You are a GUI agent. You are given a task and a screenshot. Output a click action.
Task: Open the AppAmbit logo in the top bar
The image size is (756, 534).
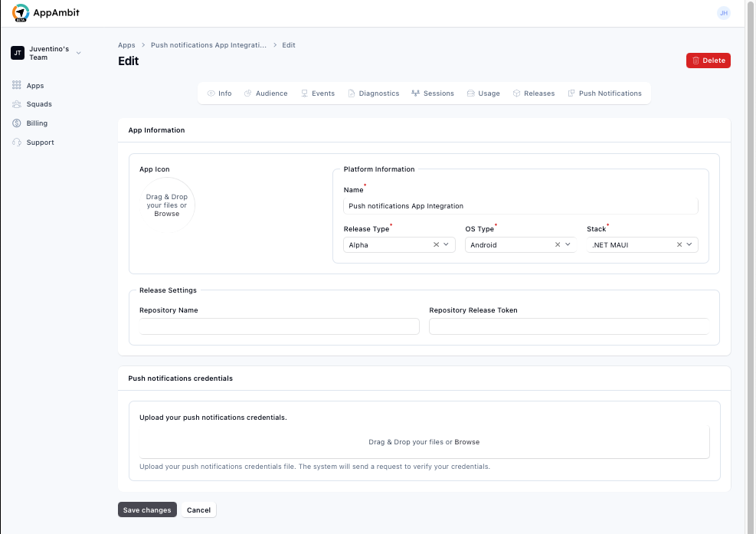43,13
